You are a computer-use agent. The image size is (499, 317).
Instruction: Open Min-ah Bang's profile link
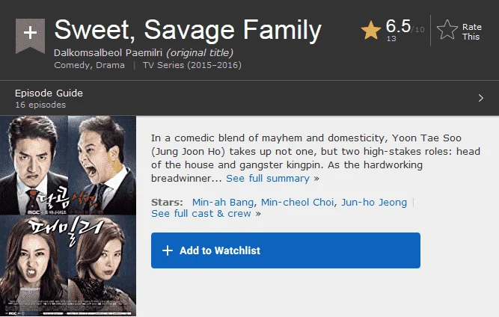pos(223,202)
